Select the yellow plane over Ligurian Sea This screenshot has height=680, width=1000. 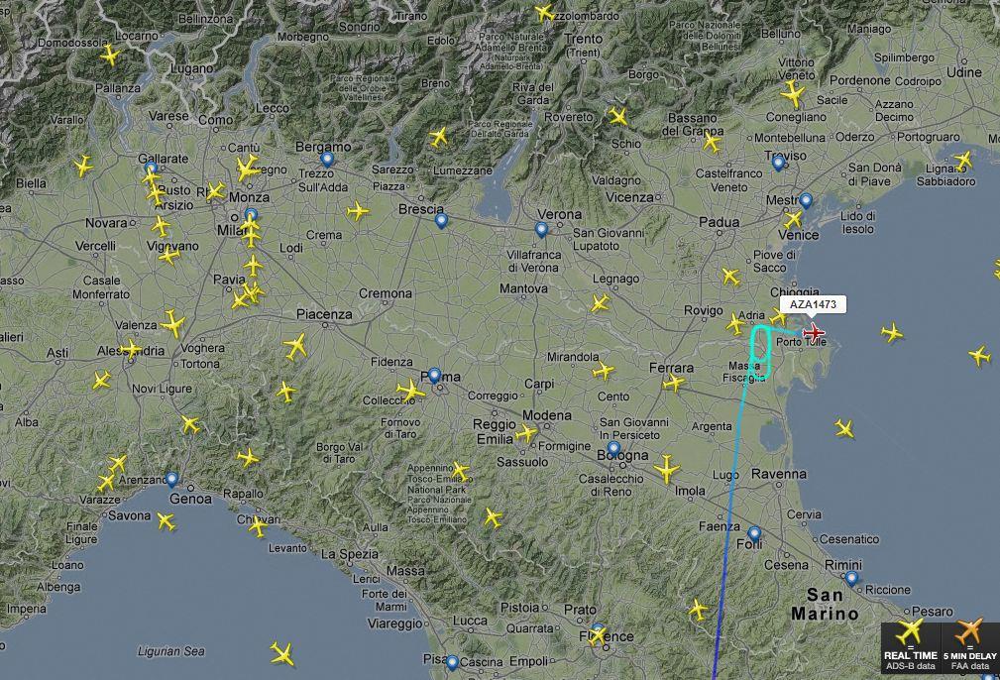coord(281,654)
